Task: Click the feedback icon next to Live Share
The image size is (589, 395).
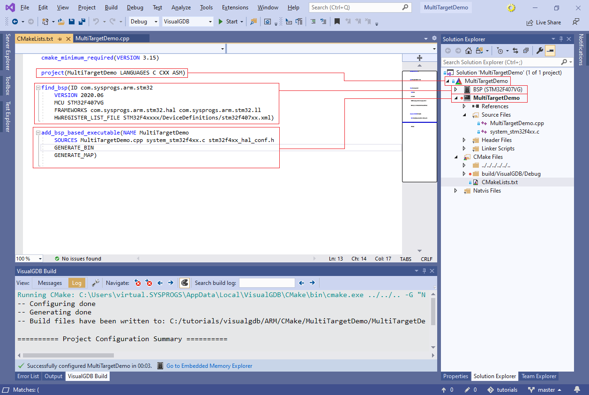Action: [x=576, y=22]
